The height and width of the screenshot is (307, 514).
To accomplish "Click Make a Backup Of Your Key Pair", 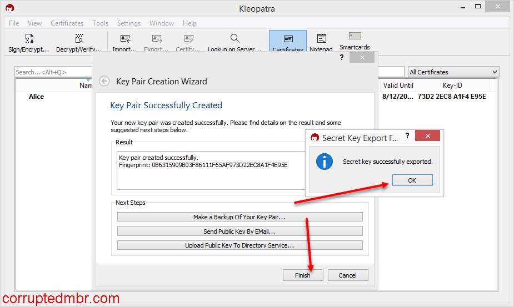I will (x=239, y=217).
